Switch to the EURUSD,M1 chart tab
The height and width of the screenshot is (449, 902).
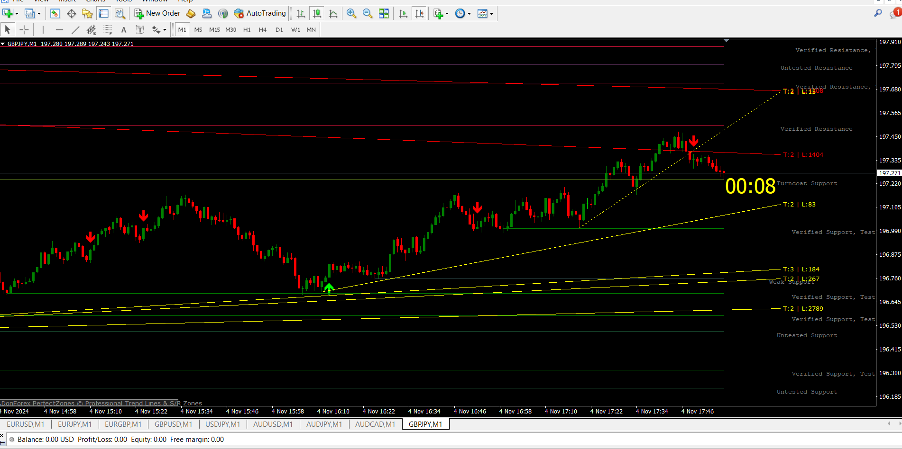click(x=26, y=424)
